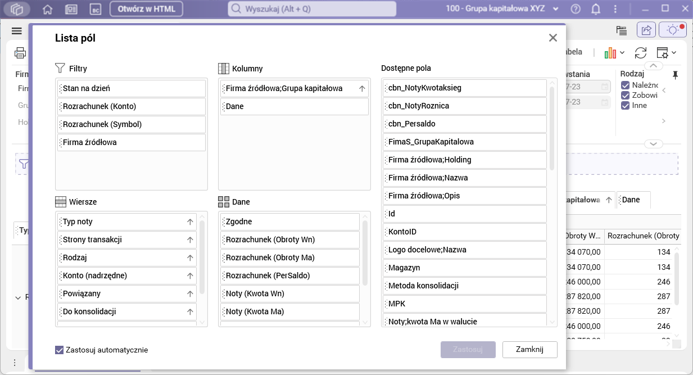Toggle the Inne checkbox

pyautogui.click(x=625, y=105)
